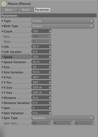Click the Speed Variation stepper arrows
This screenshot has width=98, height=137.
(x=50, y=62)
